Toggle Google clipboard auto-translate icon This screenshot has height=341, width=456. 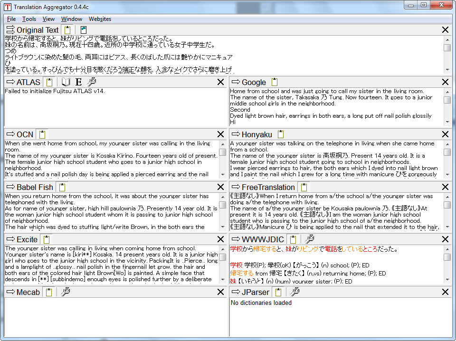(x=275, y=82)
